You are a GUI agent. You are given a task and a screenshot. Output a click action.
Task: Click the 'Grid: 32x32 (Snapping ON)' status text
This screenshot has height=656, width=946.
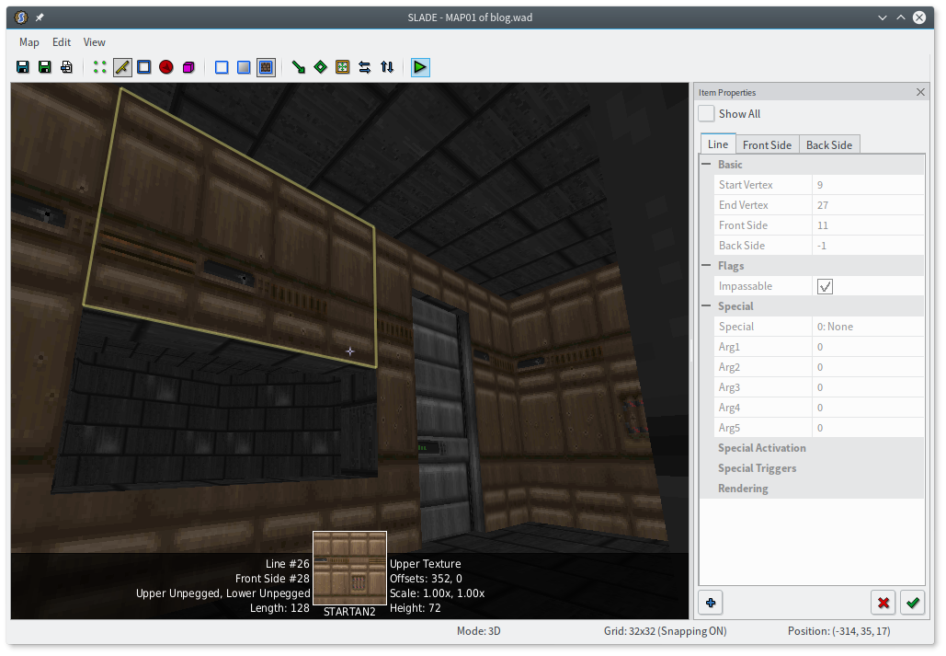click(x=665, y=631)
